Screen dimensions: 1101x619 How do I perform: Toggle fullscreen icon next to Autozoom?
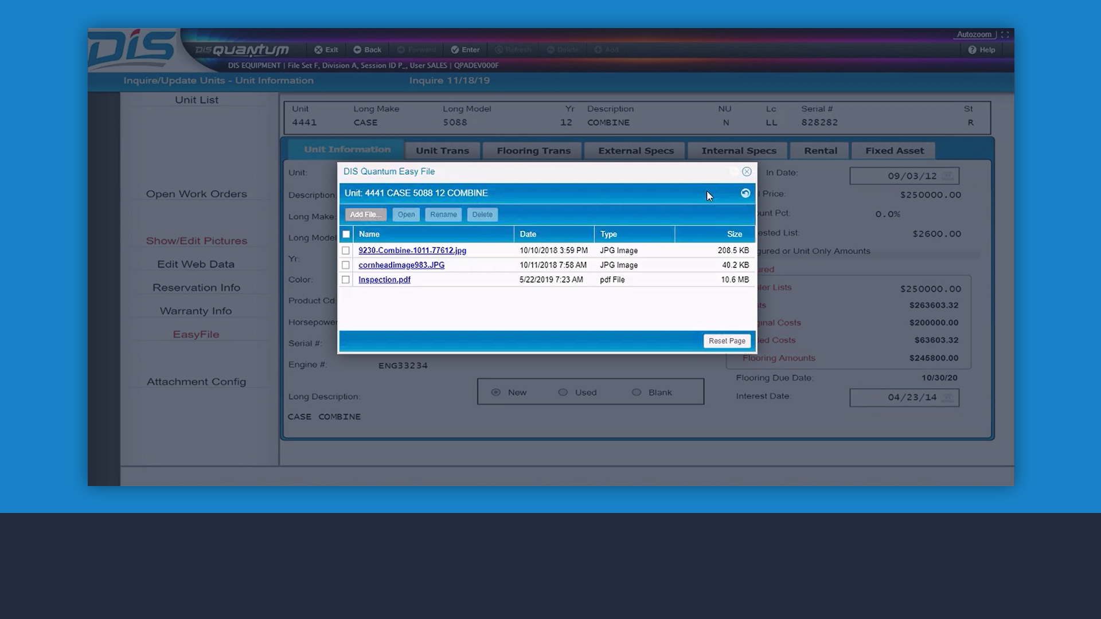(x=1005, y=34)
